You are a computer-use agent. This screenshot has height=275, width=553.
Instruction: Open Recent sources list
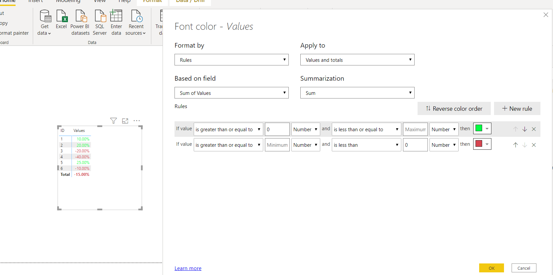coord(136,22)
